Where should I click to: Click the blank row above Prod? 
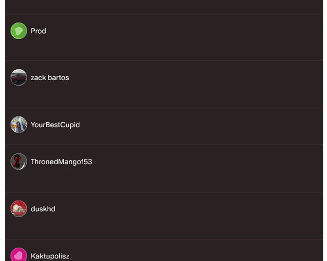pyautogui.click(x=164, y=7)
